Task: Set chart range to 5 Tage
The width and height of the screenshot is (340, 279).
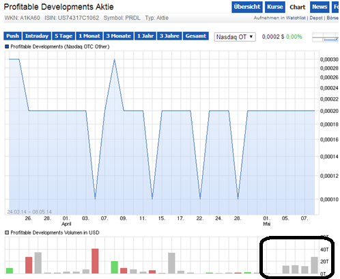Action: click(x=63, y=36)
